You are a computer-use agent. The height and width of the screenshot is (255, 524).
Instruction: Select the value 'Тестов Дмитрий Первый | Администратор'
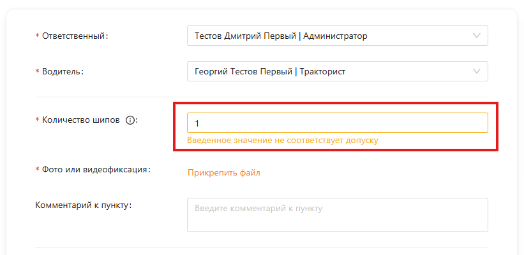pos(281,36)
